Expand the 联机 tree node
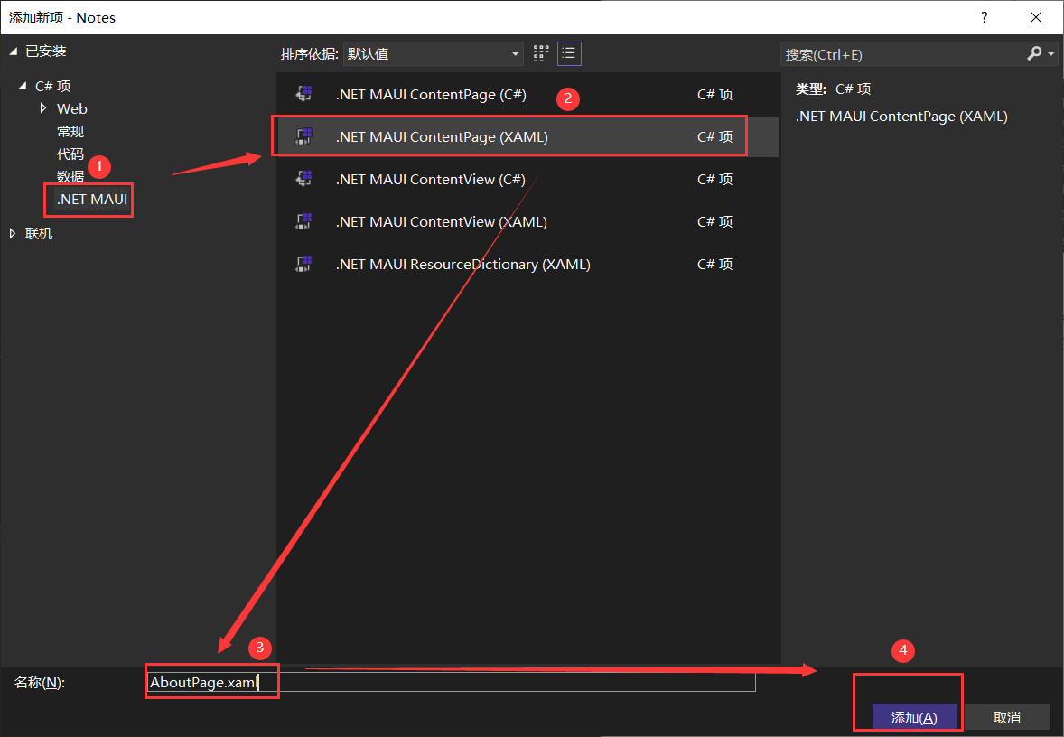 (x=13, y=233)
